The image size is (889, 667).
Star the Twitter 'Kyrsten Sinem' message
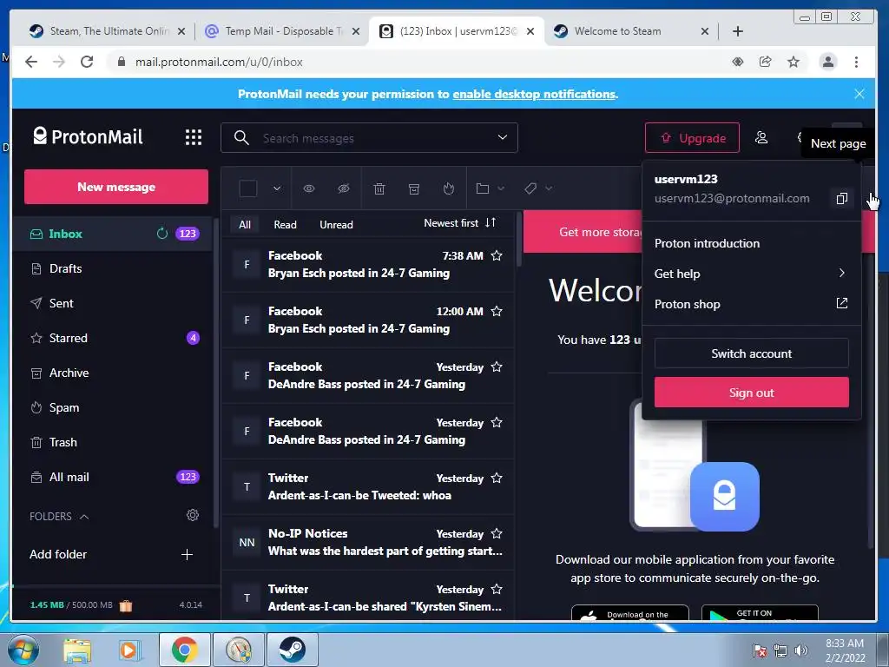point(497,590)
